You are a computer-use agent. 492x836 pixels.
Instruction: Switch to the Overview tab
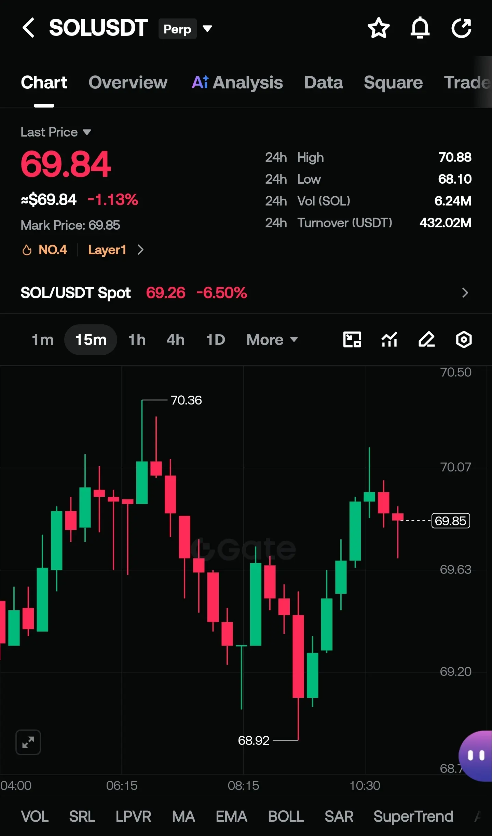128,83
